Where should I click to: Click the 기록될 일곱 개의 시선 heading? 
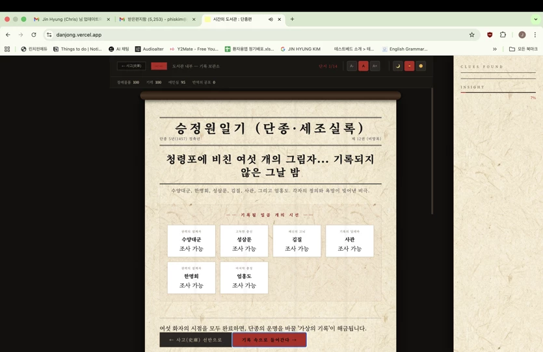(x=270, y=215)
